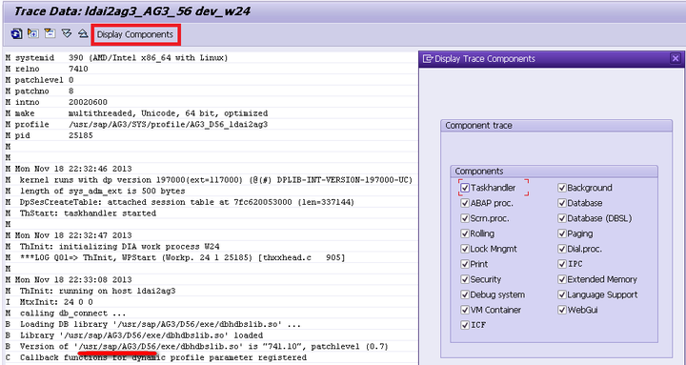Screen dimensions: 686x365
Task: Toggle the Database (DBSL) checkbox
Action: click(562, 218)
